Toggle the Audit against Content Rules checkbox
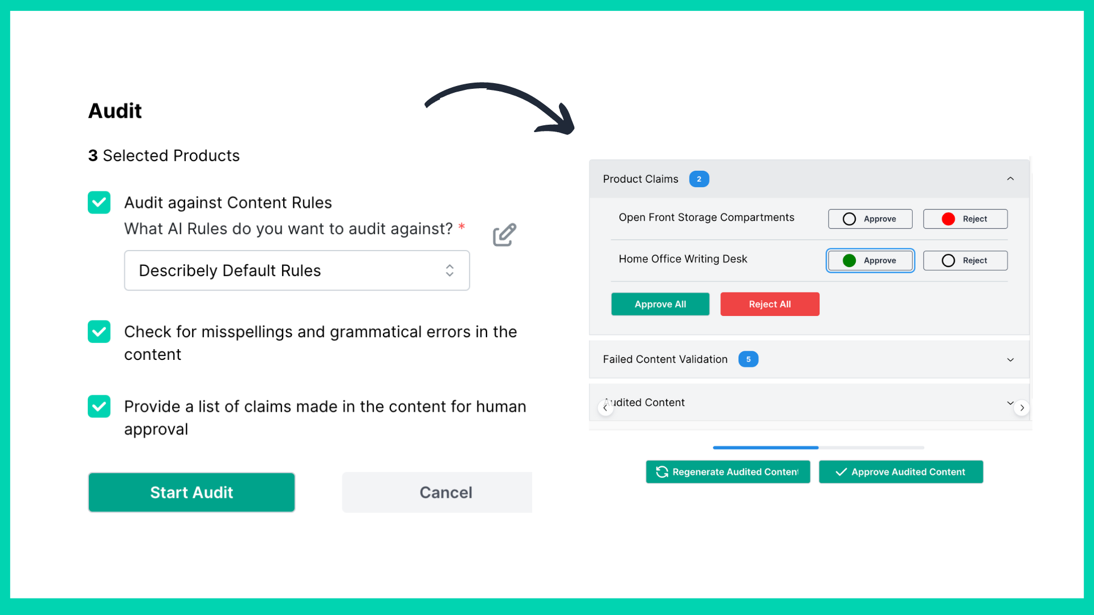 tap(100, 201)
